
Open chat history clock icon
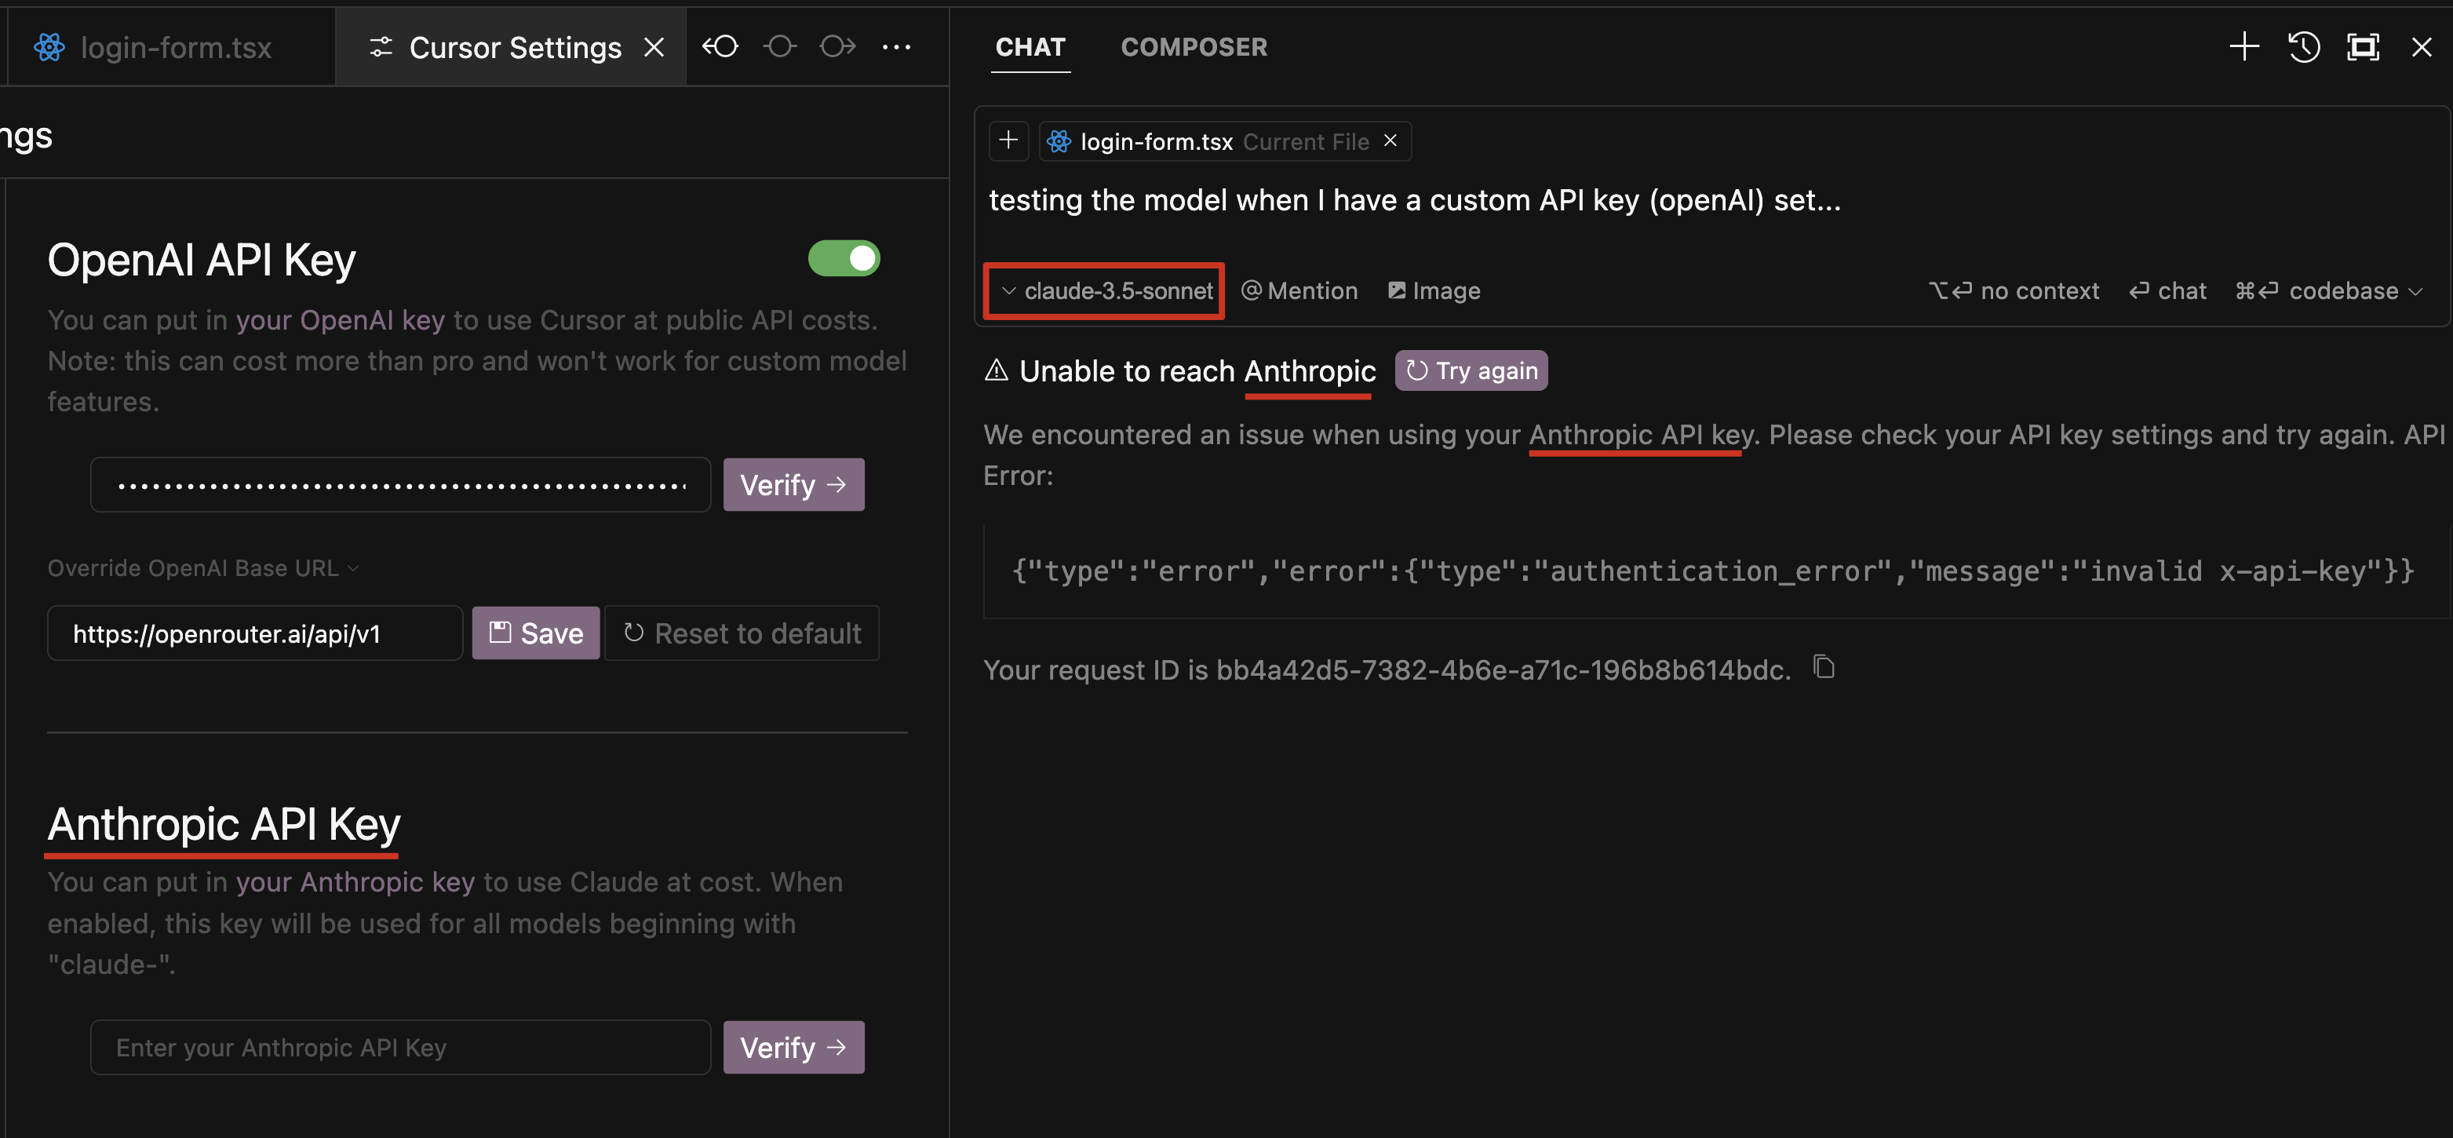coord(2303,46)
